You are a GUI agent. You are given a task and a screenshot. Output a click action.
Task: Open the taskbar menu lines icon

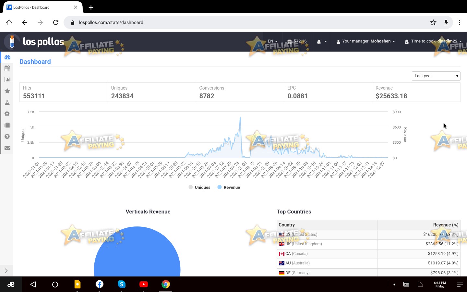pos(460,285)
